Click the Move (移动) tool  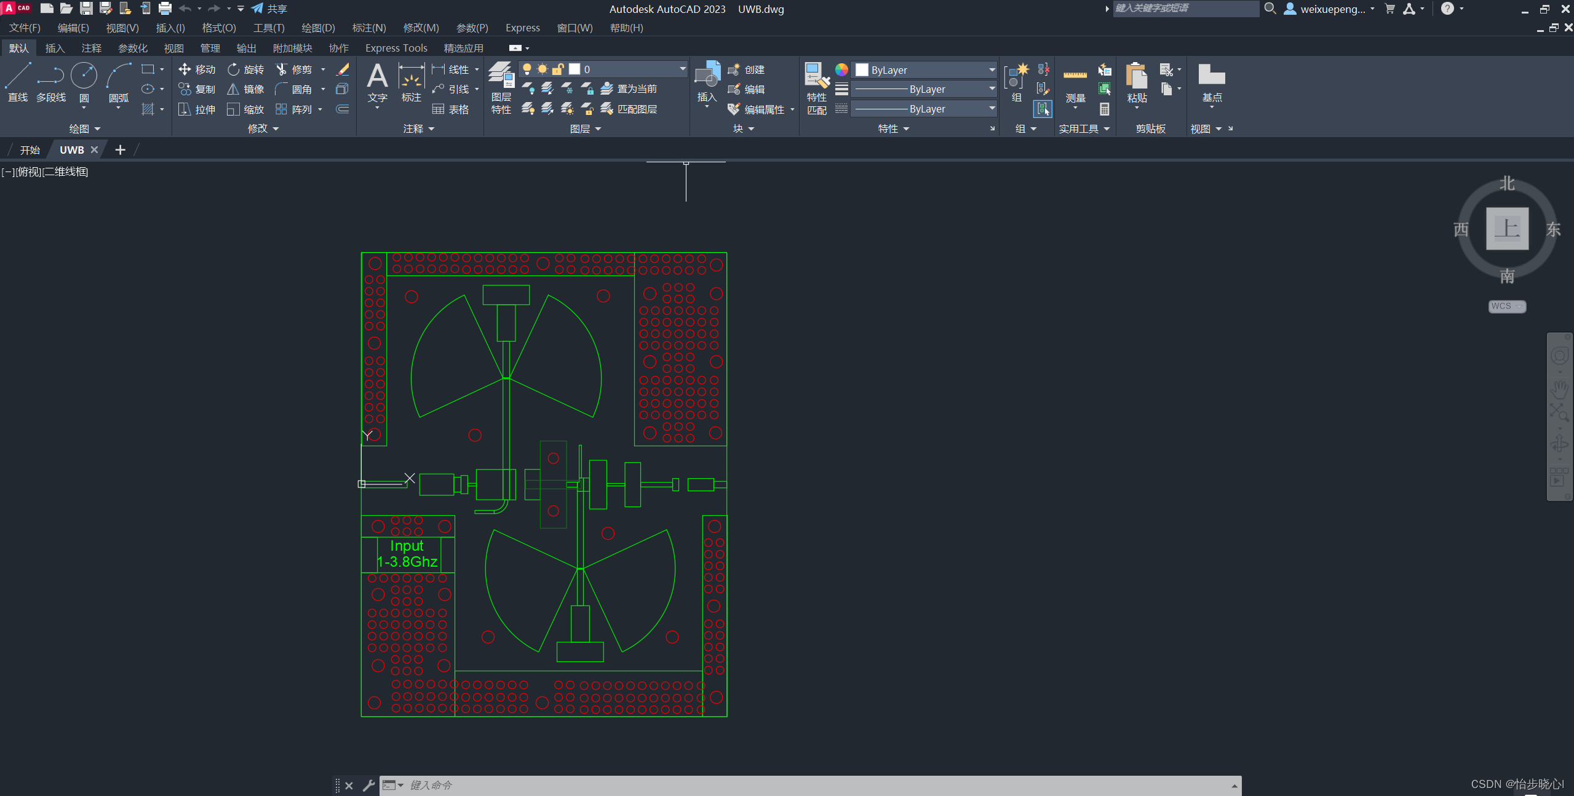(197, 69)
